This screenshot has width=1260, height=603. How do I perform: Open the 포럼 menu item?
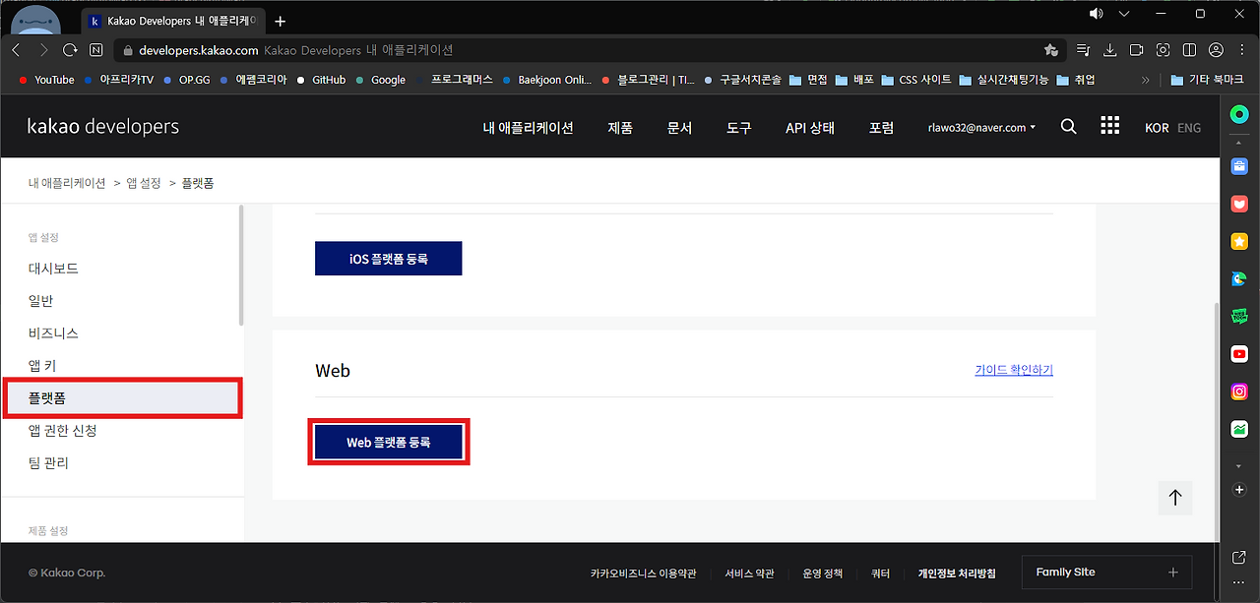point(881,126)
